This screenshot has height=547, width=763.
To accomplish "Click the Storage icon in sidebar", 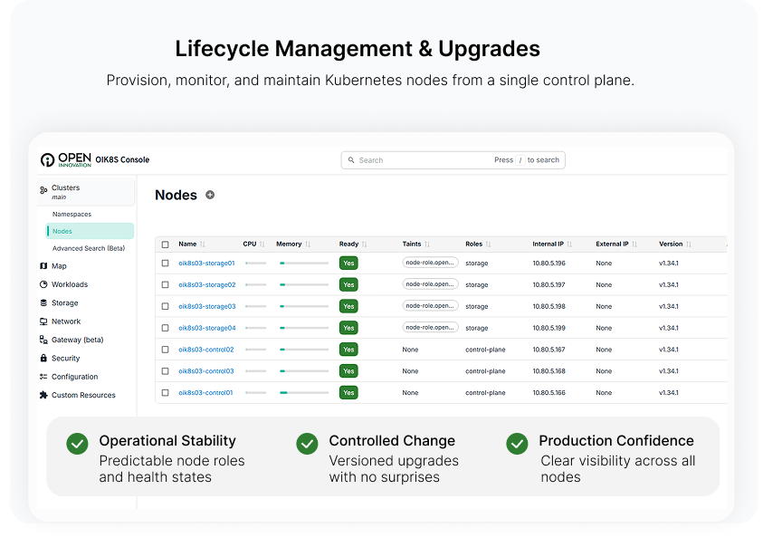I will 43,303.
